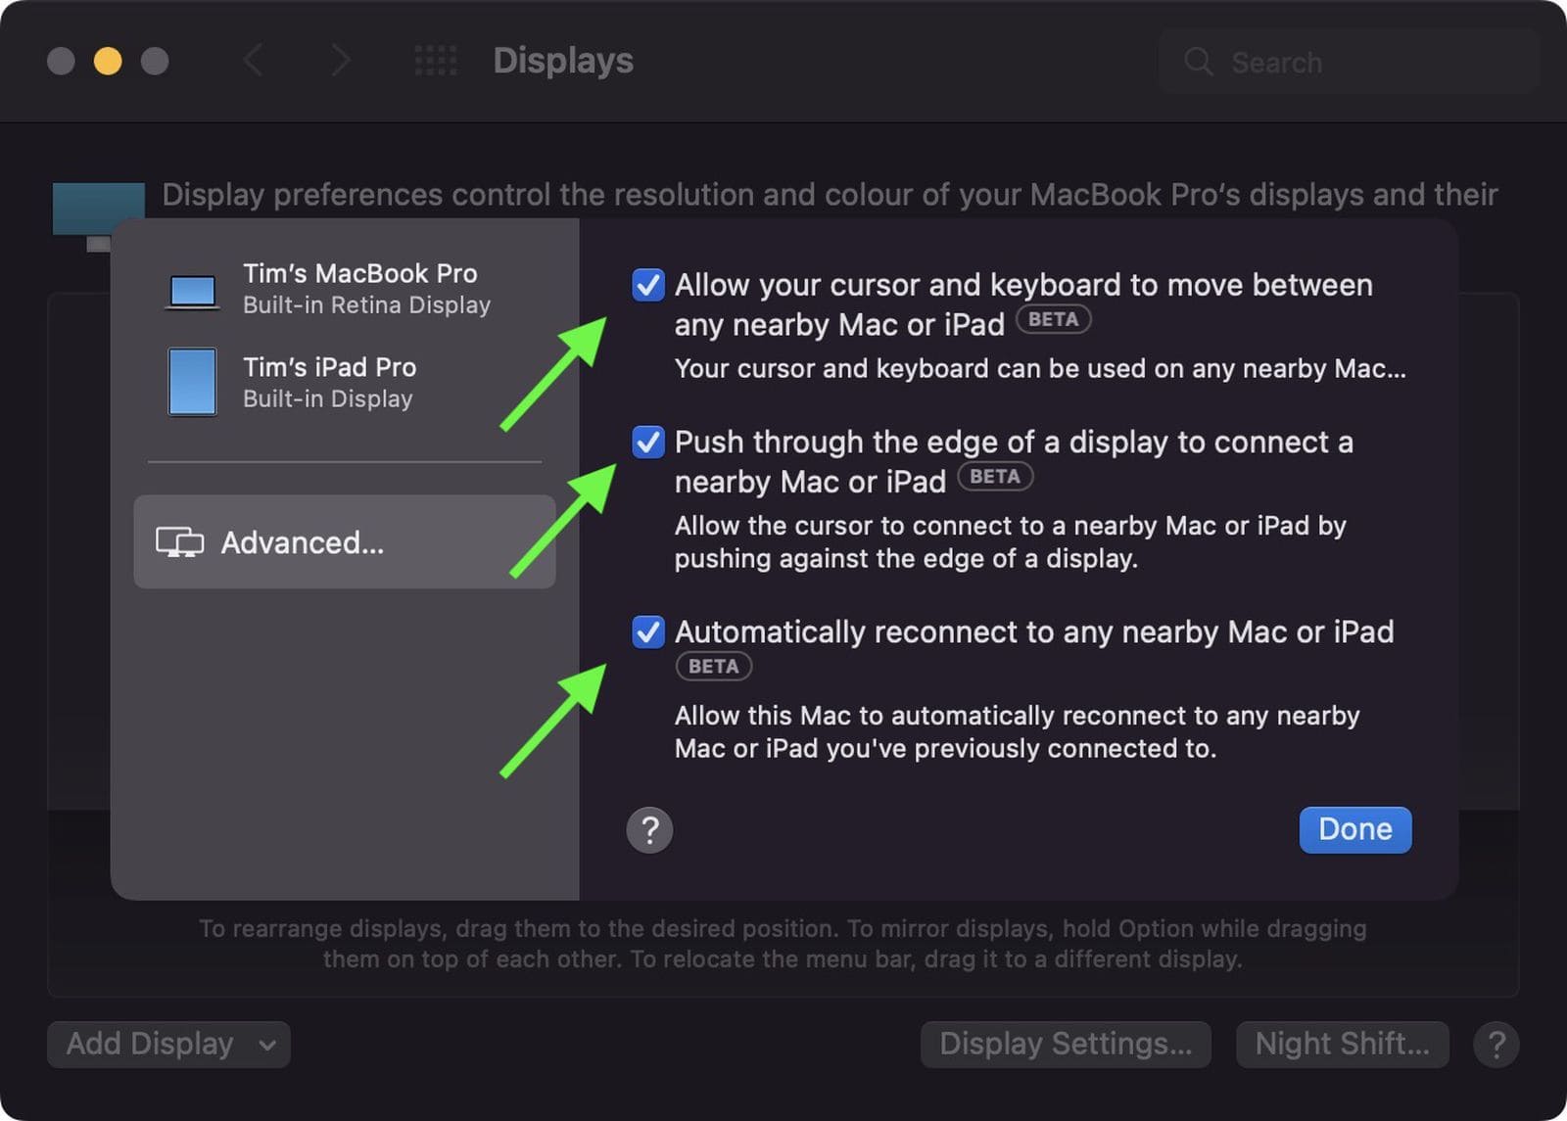Click the forward navigation chevron
Image resolution: width=1567 pixels, height=1121 pixels.
pos(340,61)
